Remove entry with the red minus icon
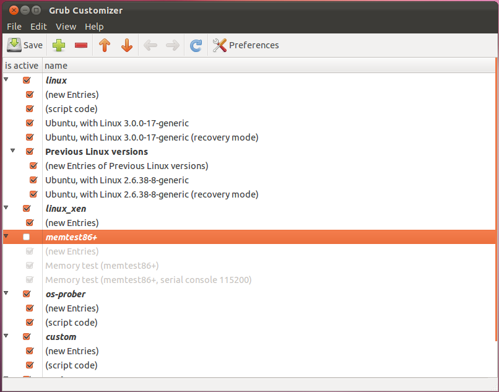 point(81,46)
